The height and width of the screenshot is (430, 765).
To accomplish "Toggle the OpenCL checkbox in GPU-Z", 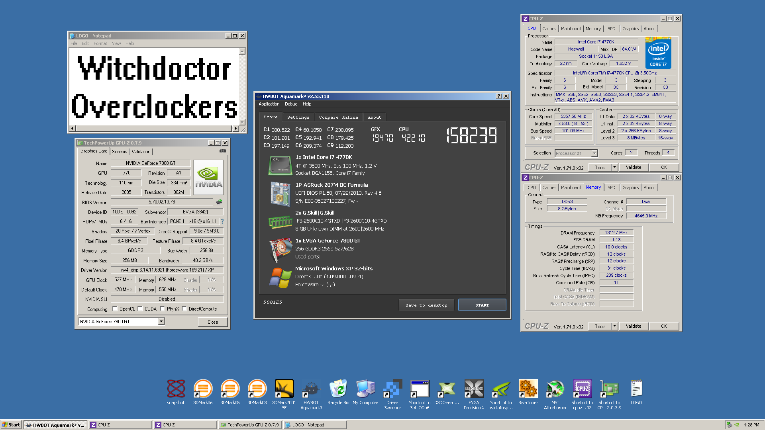I will tap(115, 309).
